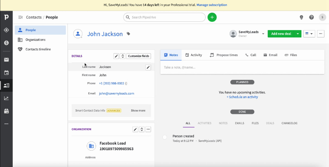Screen dimensions: 329x167
Task: Click the green quick add plus button
Action: pos(212,17)
